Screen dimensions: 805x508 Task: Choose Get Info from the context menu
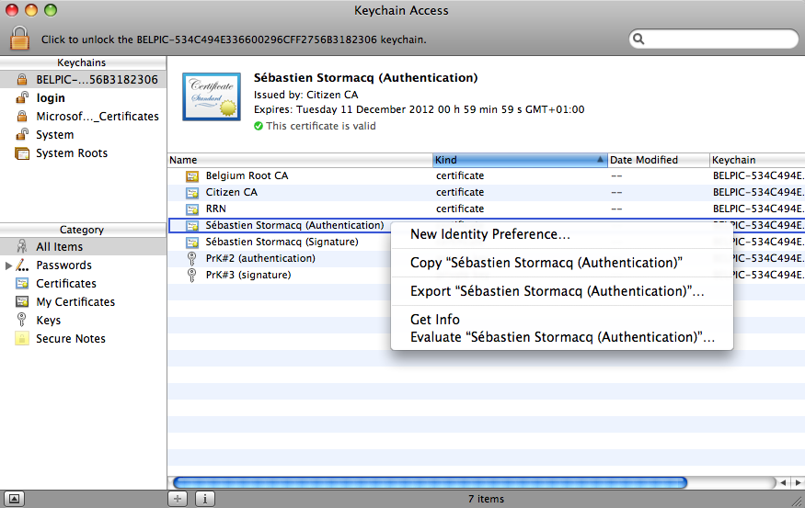(561, 320)
